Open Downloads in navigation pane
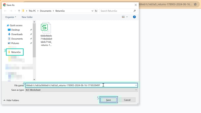201x113 pixels. (15, 34)
